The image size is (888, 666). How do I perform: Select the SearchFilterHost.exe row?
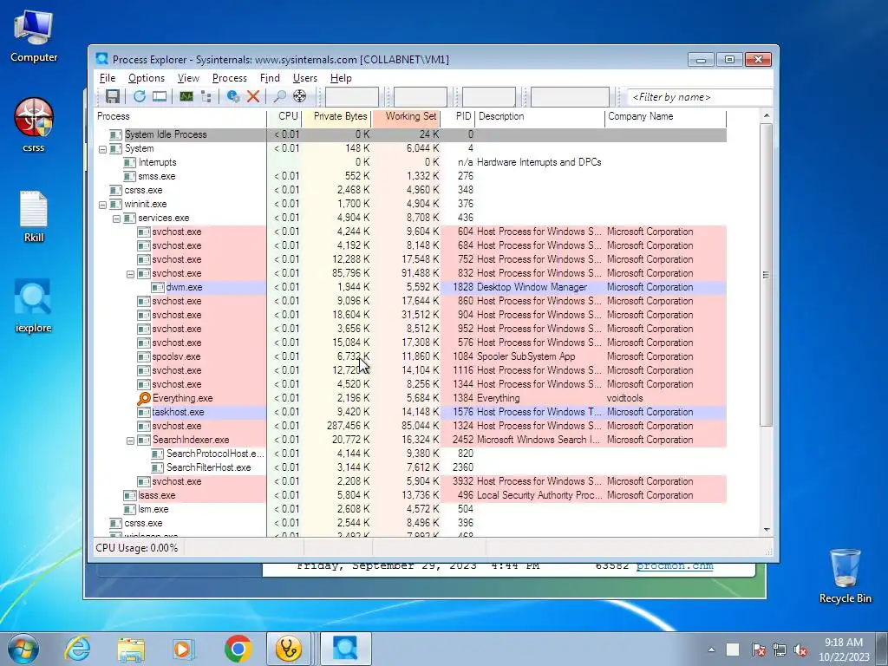410,467
